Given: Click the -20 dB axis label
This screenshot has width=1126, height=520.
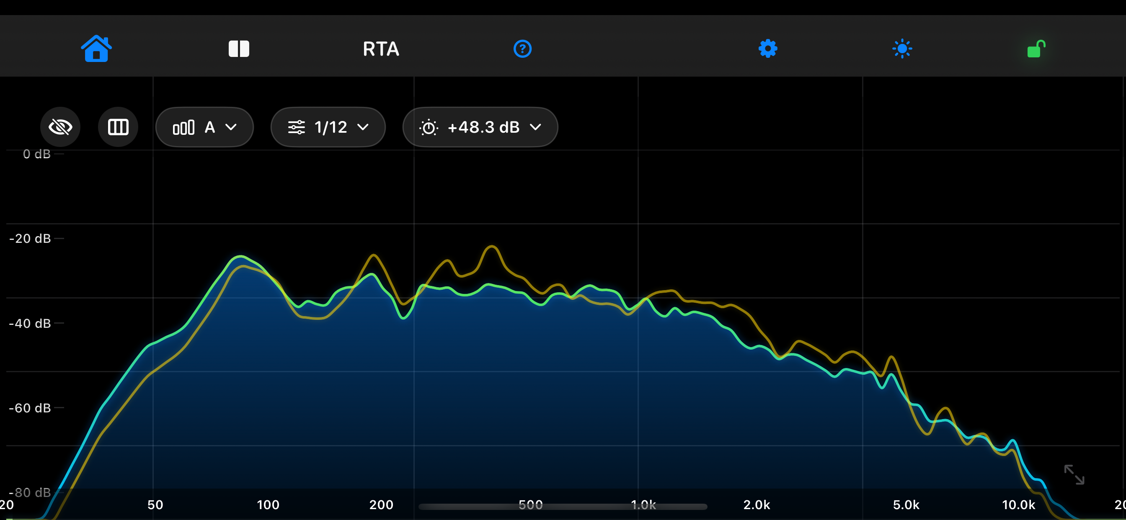Looking at the screenshot, I should 30,239.
